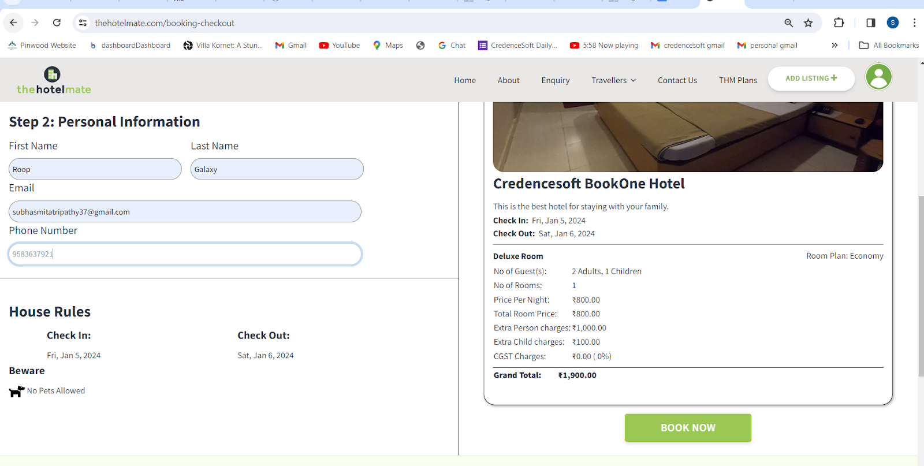The image size is (924, 466).
Task: Click thehotelmate logo
Action: coord(54,81)
